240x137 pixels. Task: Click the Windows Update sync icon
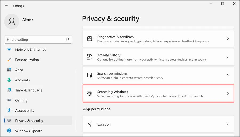[x=9, y=131]
